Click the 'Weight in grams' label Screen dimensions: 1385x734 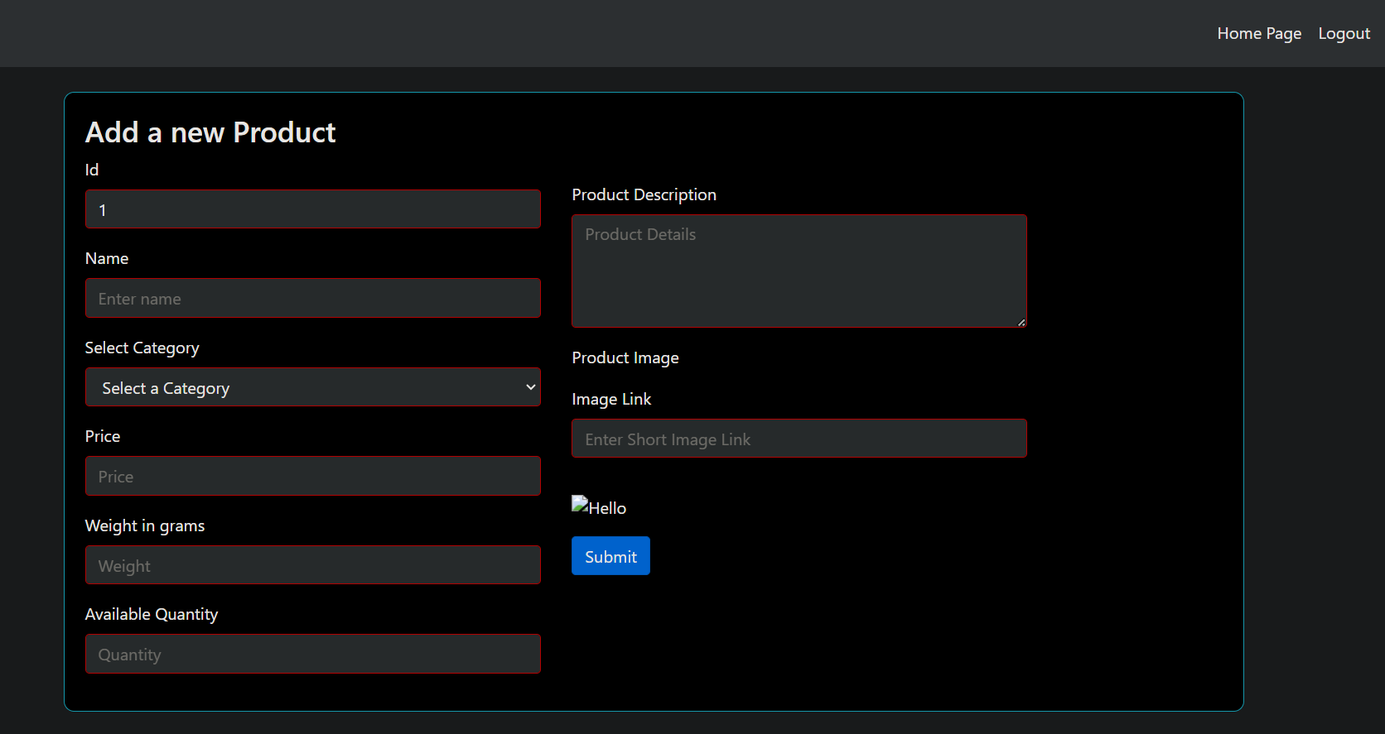pyautogui.click(x=145, y=525)
